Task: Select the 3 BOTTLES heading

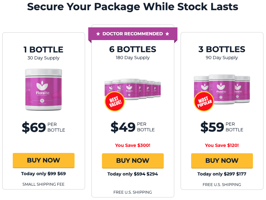Action: pos(222,49)
